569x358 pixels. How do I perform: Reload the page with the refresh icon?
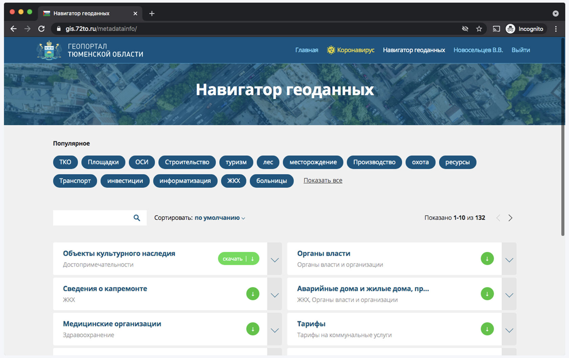coord(41,29)
